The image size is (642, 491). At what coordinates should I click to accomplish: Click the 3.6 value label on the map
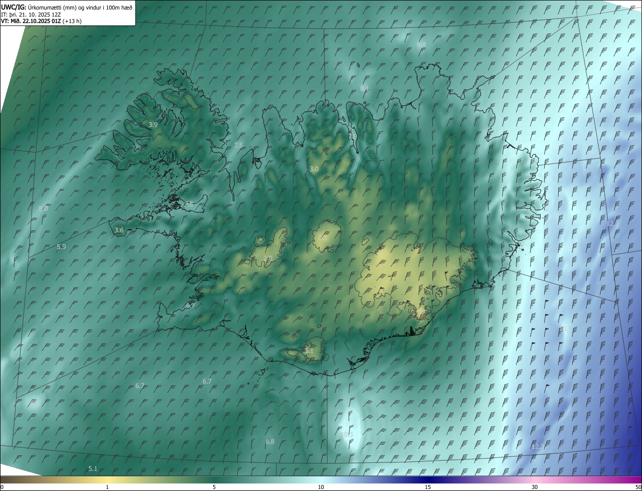click(119, 230)
